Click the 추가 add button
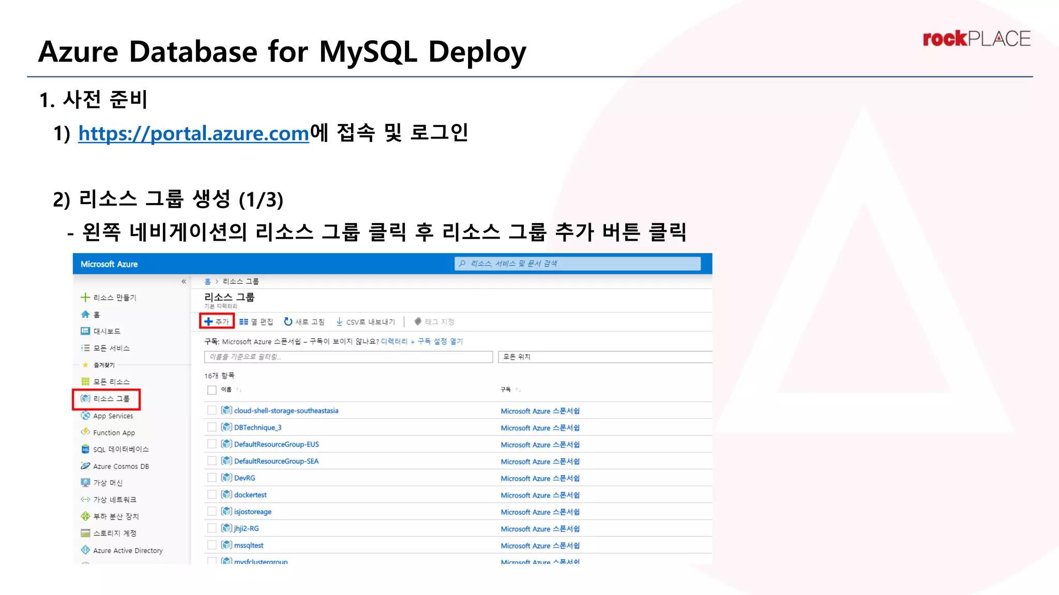The image size is (1059, 595). point(217,321)
